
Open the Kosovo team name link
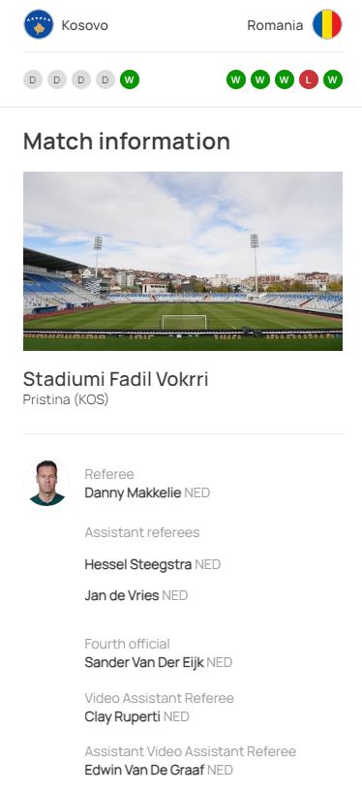[x=84, y=25]
